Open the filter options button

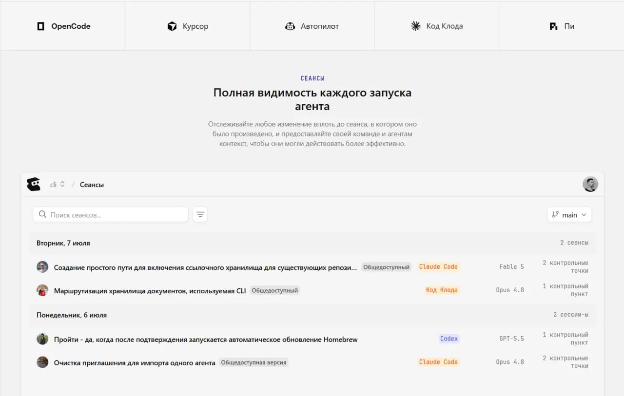tap(200, 214)
